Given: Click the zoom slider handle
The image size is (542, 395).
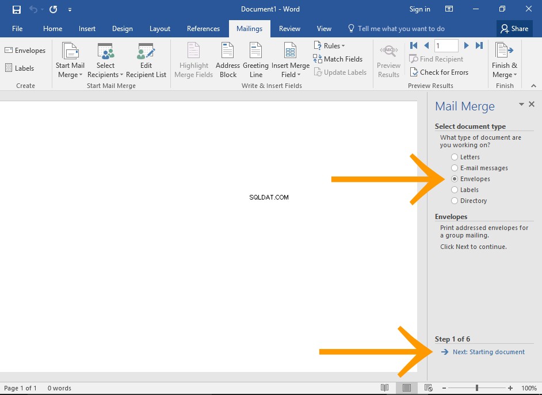Looking at the screenshot, I should 476,388.
